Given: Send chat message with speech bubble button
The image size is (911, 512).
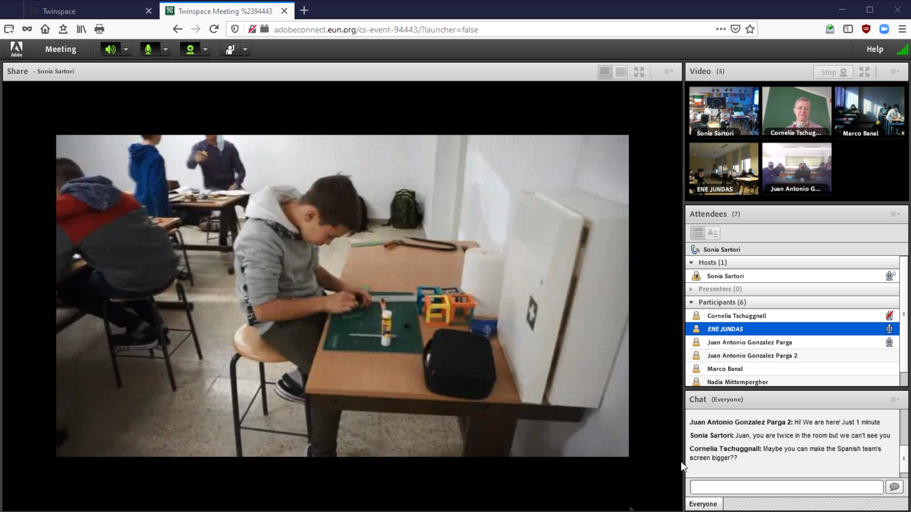Looking at the screenshot, I should pyautogui.click(x=894, y=487).
